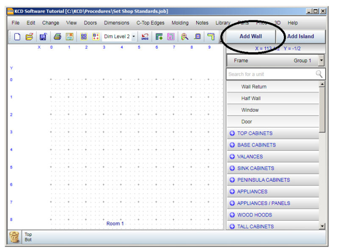Screen dimensions: 339x252
Task: Open the Dim Level 2 dropdown
Action: pyautogui.click(x=134, y=37)
